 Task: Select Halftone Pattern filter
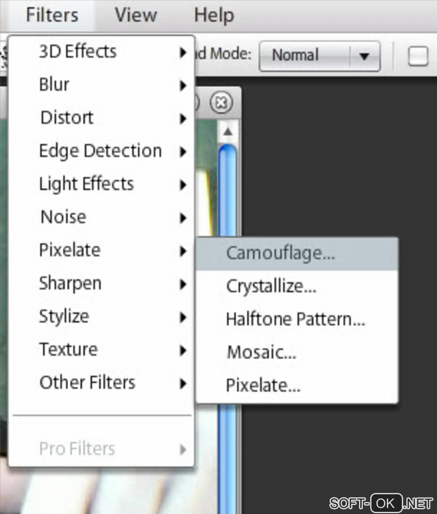point(296,319)
